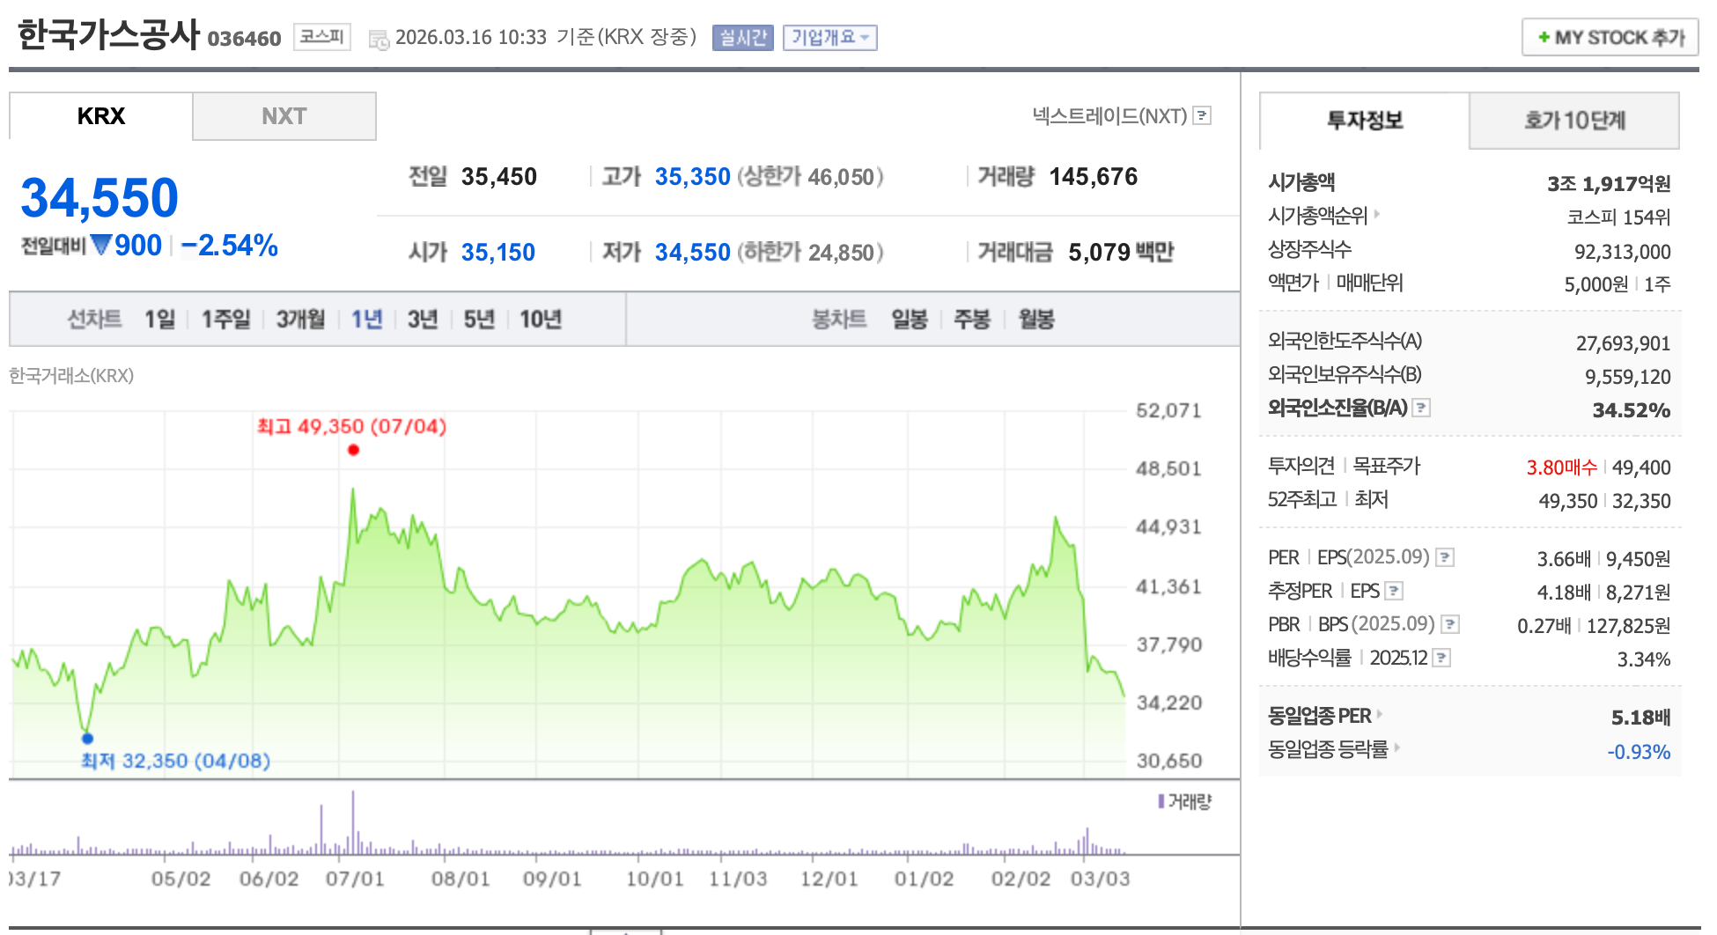1717x935 pixels.
Task: Click the 거래량 value 145,676
Action: coord(1094,177)
